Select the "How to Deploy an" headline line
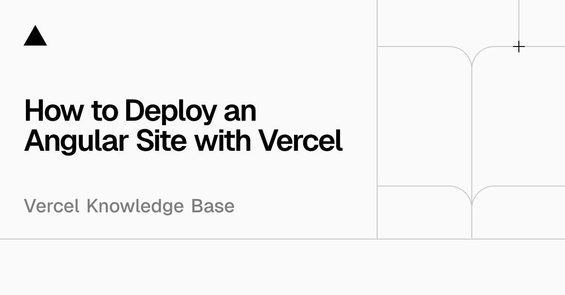Image resolution: width=565 pixels, height=295 pixels. (140, 111)
